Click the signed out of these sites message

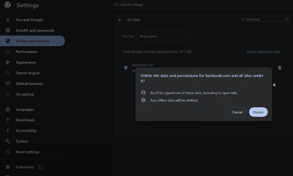[194, 93]
